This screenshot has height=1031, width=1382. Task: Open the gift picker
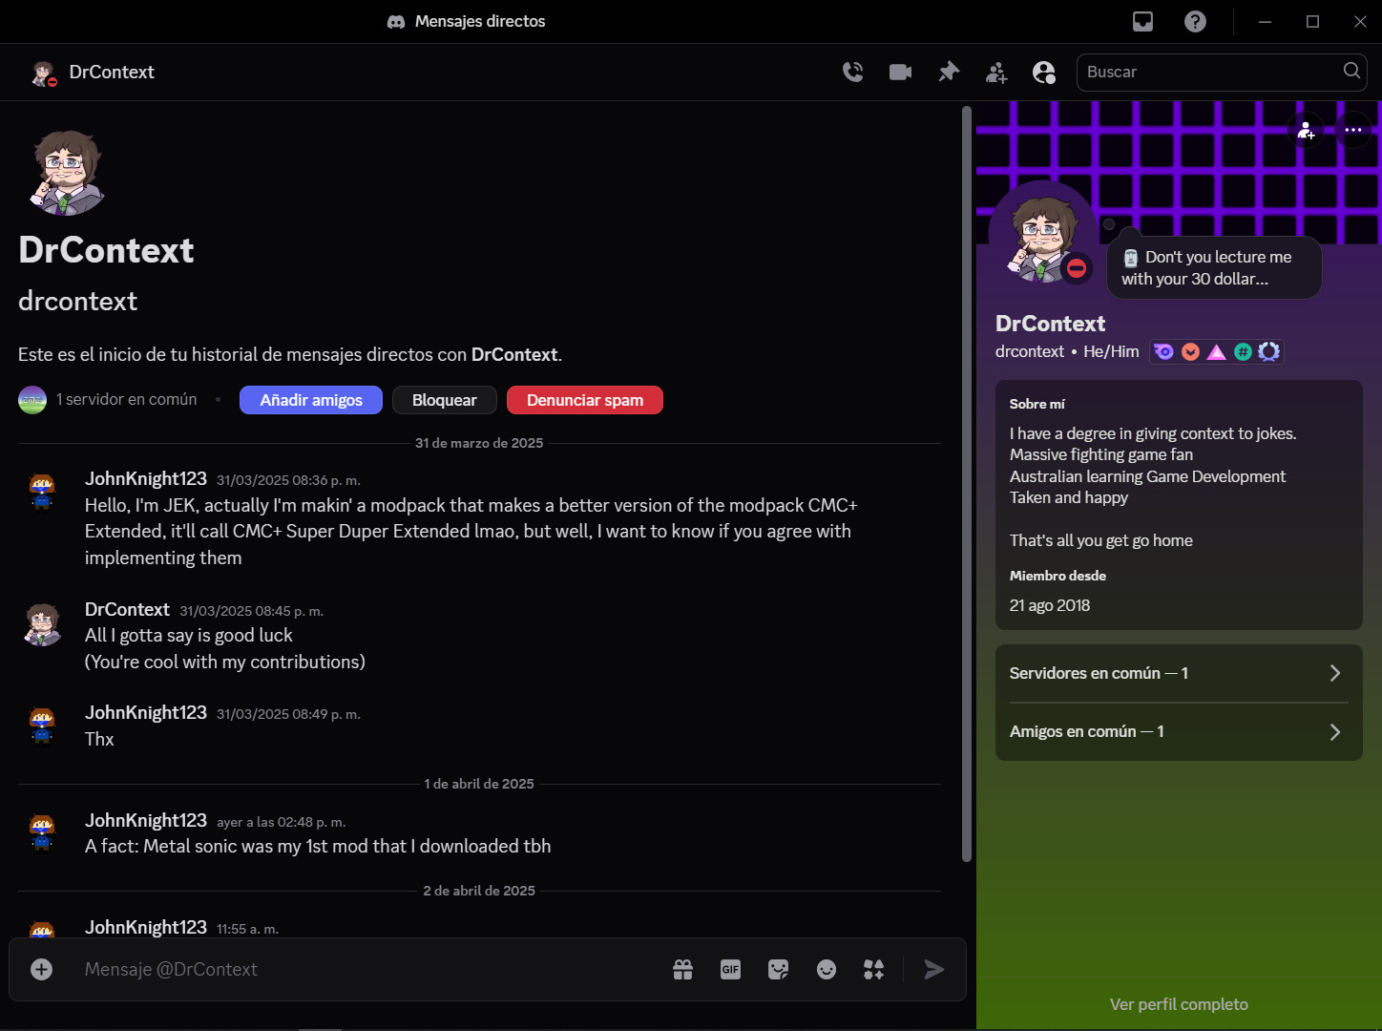tap(682, 970)
